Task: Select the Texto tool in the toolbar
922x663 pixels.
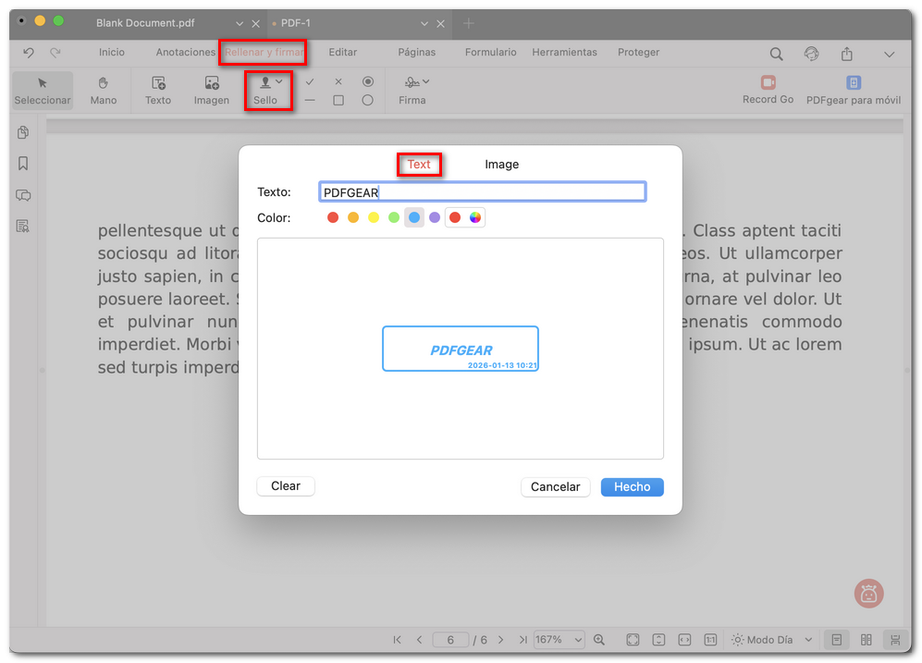Action: click(157, 90)
